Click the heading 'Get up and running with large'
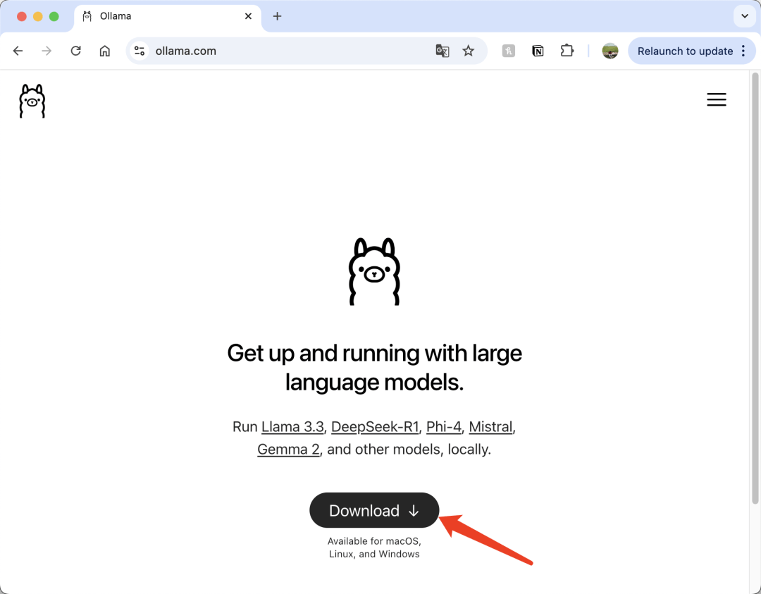The image size is (761, 594). tap(374, 353)
